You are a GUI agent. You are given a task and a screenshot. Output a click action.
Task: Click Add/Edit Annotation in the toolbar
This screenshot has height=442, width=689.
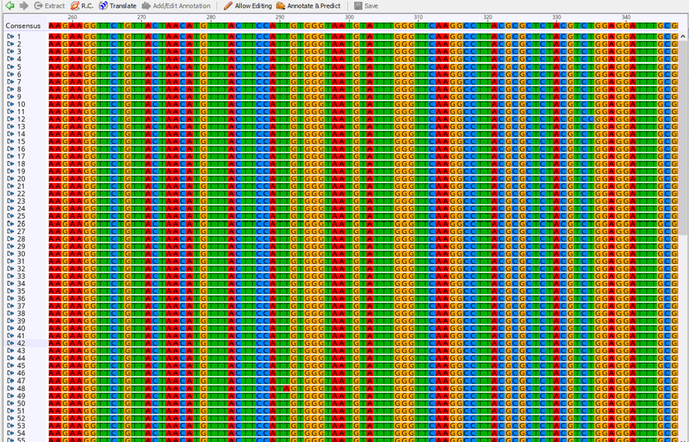pos(176,6)
